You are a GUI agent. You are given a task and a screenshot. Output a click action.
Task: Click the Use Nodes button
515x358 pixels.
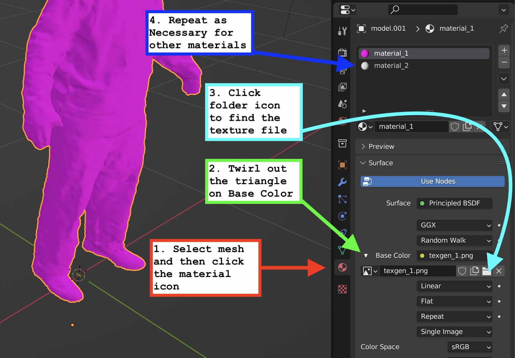click(433, 181)
